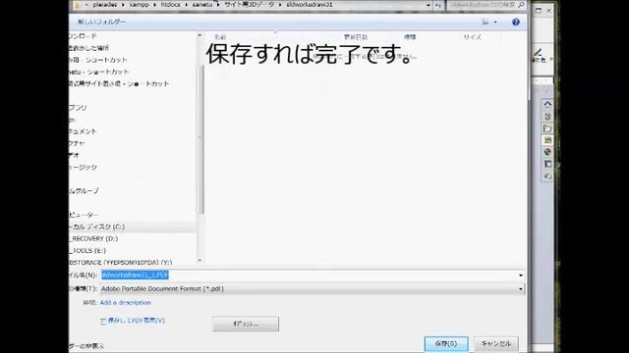The width and height of the screenshot is (629, 353).
Task: Click the search magnifier icon in search box
Action: point(521,5)
